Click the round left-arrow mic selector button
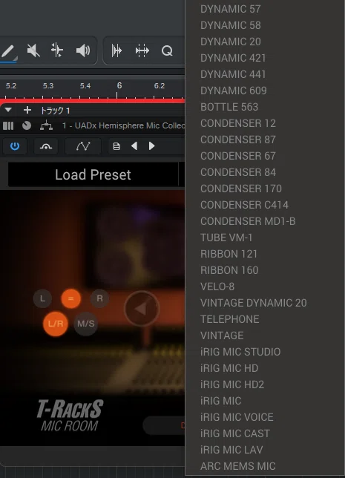 (x=142, y=309)
